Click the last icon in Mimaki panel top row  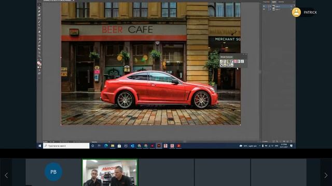click(x=242, y=61)
